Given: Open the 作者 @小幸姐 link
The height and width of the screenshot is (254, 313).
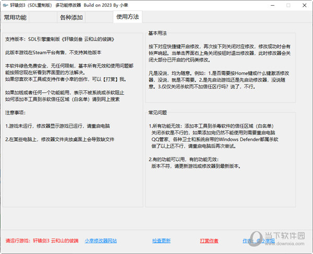Looking at the screenshot, I should coord(259,240).
